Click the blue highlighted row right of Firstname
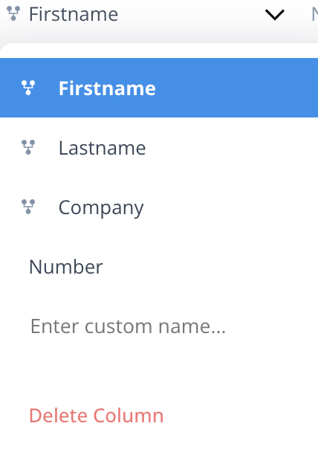Viewport: 318px width, 458px height. pos(236,88)
